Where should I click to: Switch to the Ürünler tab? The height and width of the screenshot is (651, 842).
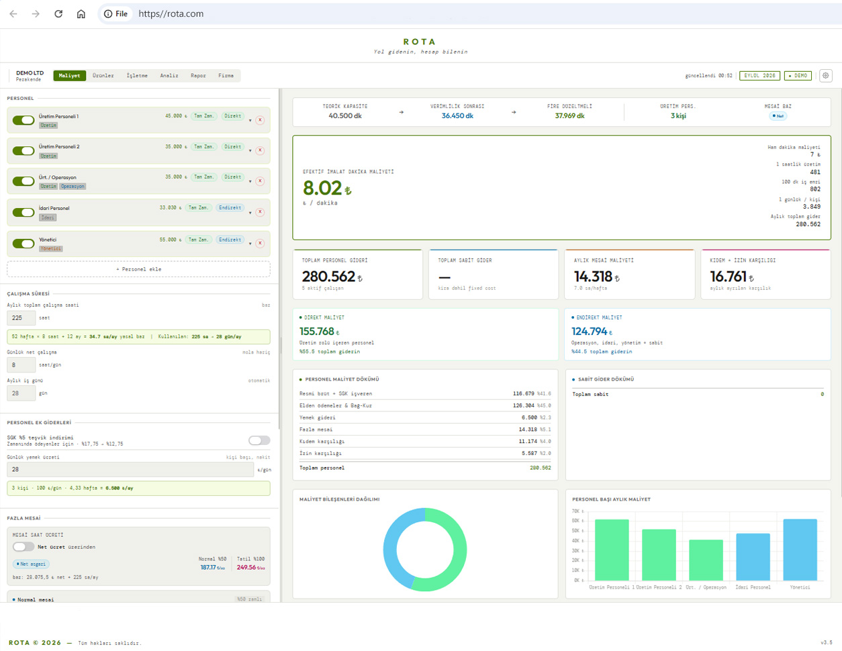103,76
